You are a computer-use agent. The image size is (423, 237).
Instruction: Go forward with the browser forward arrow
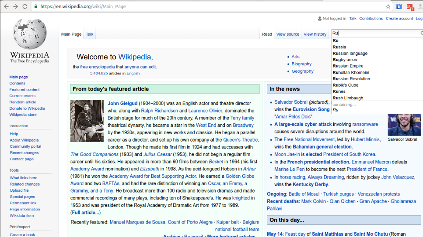16,7
